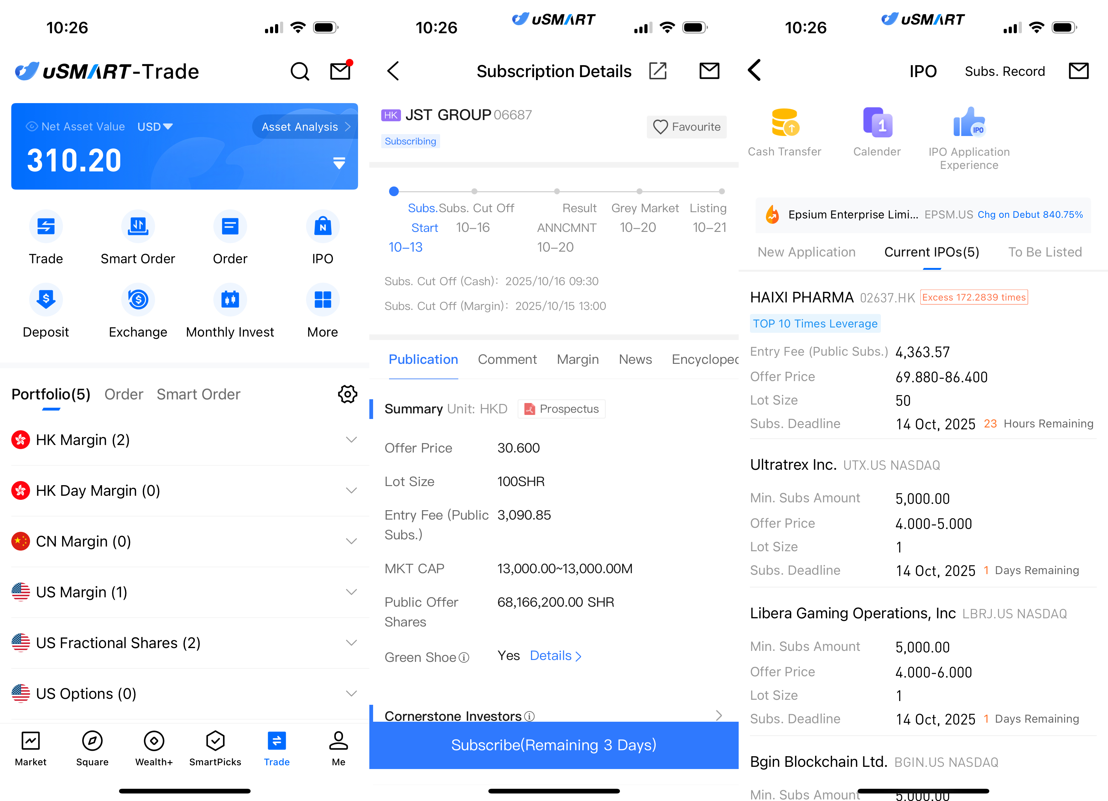
Task: Tap the Monthly Invest calendar icon
Action: point(230,300)
